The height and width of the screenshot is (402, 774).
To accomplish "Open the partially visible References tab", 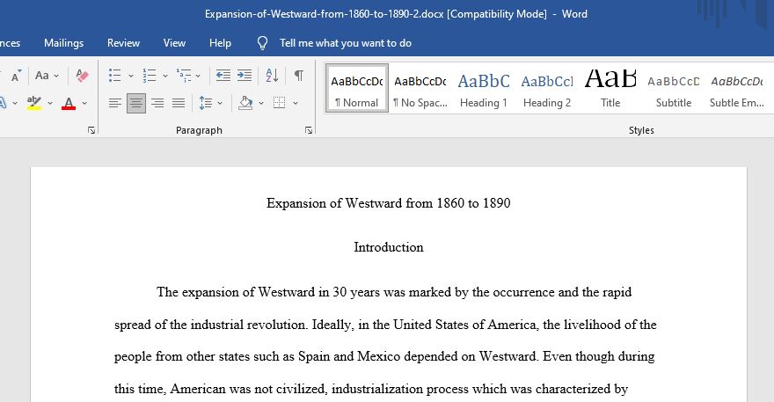I will click(x=10, y=43).
